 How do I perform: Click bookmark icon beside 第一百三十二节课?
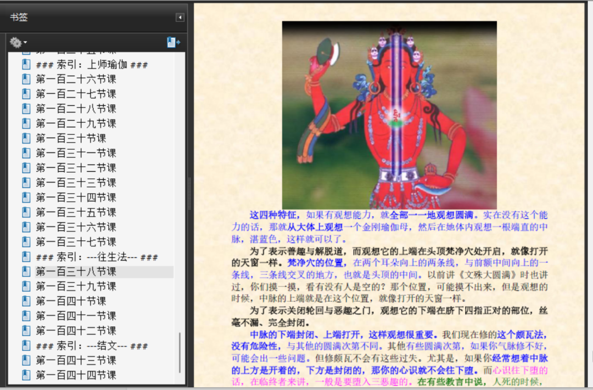26,168
